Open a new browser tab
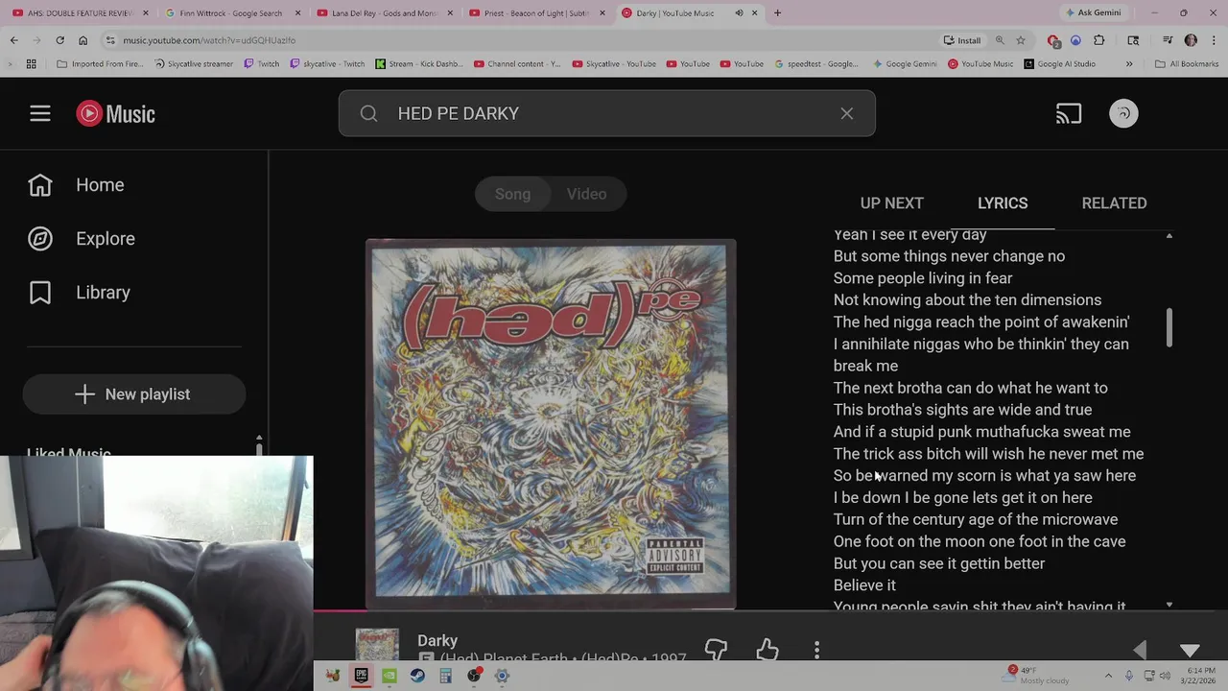 777,13
